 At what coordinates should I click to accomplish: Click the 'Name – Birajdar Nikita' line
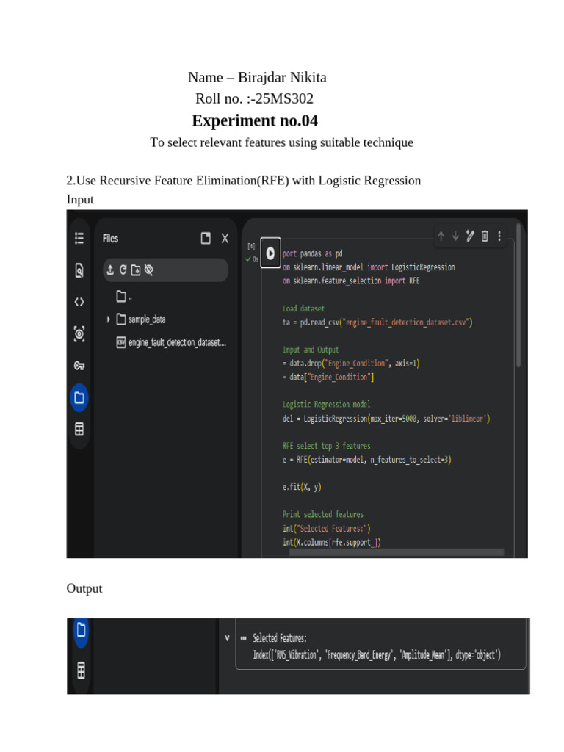(x=257, y=77)
